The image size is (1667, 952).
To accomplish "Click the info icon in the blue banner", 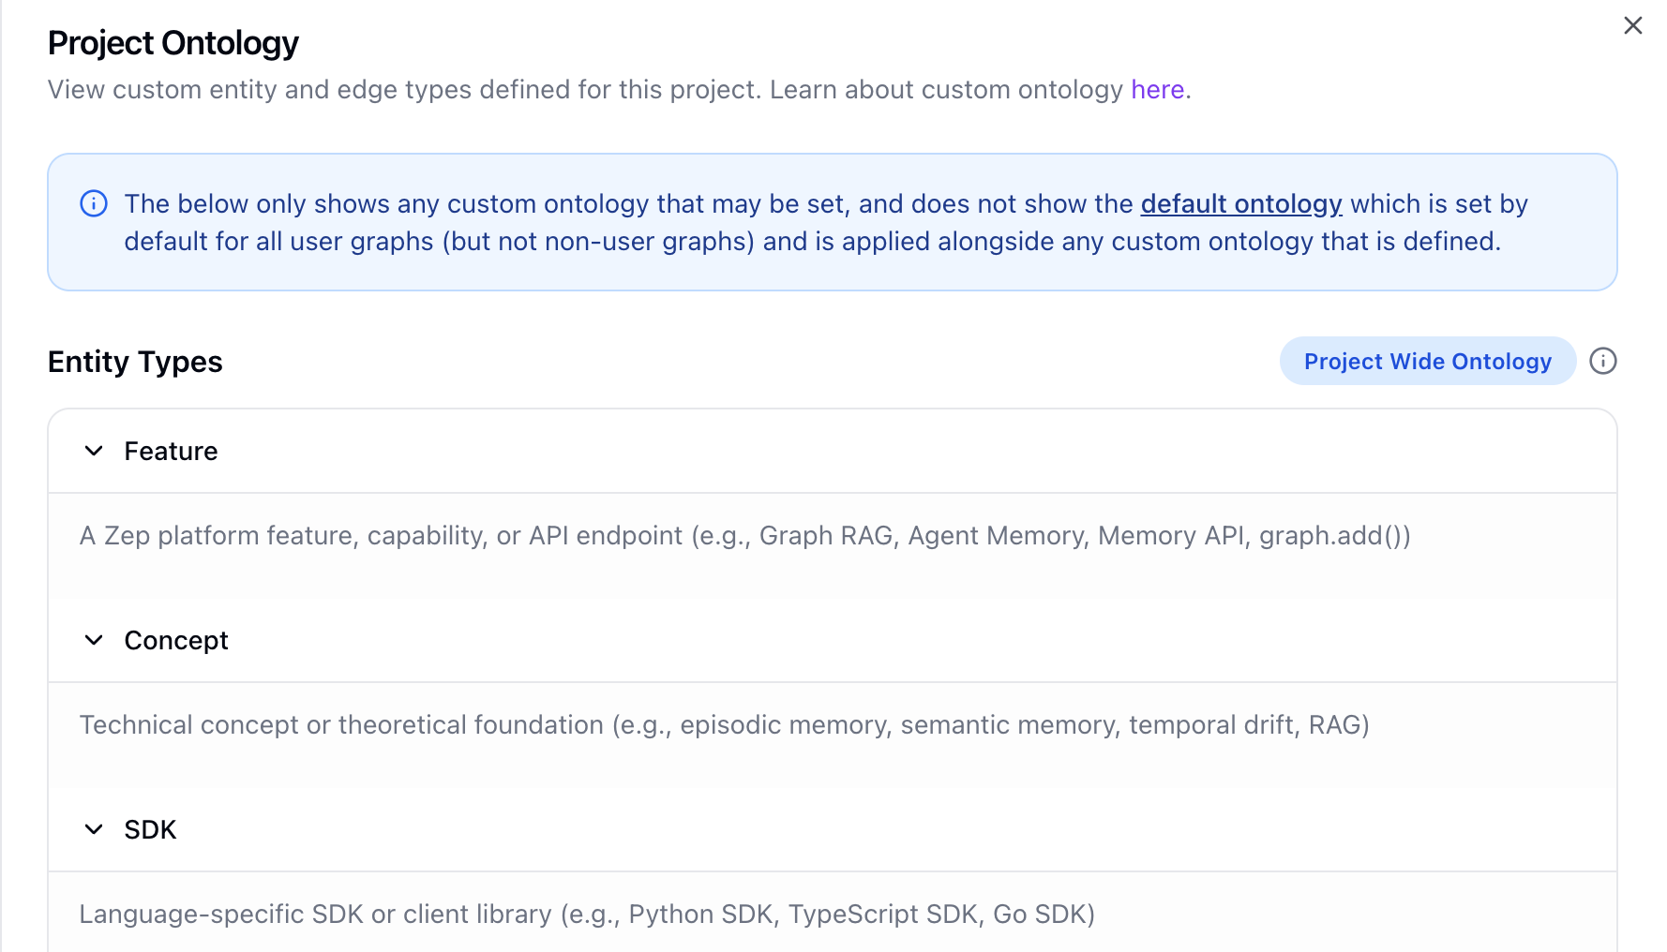I will click(x=94, y=203).
